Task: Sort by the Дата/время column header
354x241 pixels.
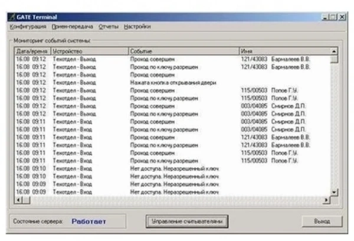Action: (32, 51)
